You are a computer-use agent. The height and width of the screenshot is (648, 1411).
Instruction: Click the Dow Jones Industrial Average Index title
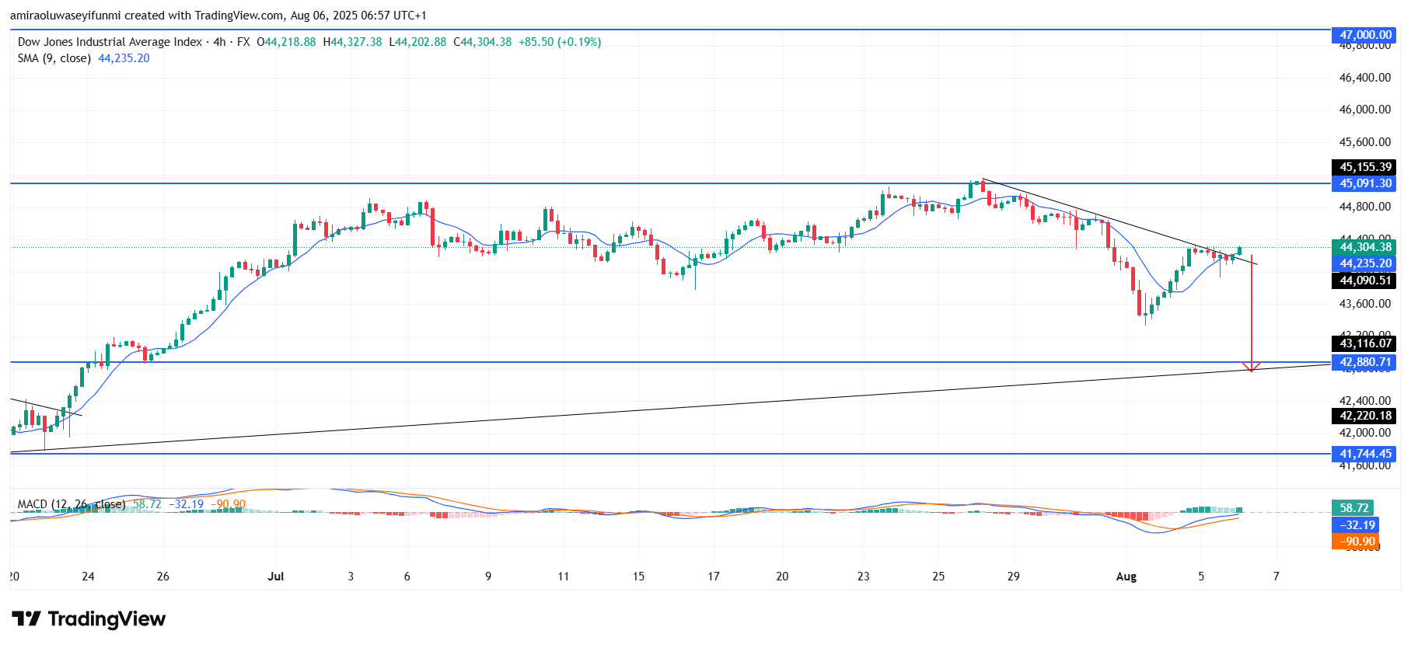(x=110, y=42)
